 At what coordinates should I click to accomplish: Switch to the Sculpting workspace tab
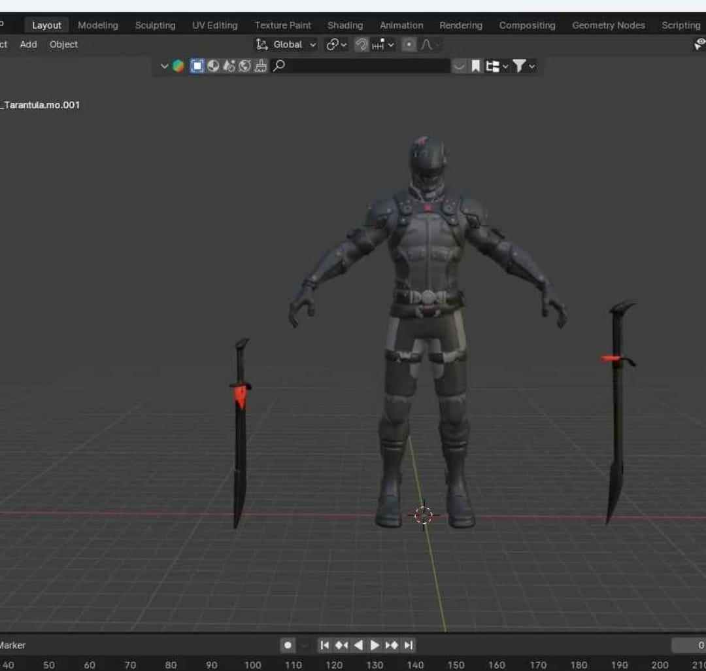(156, 26)
